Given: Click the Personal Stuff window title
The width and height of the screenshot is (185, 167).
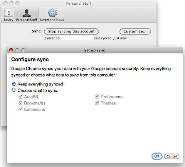Looking at the screenshot, I should pyautogui.click(x=79, y=3).
